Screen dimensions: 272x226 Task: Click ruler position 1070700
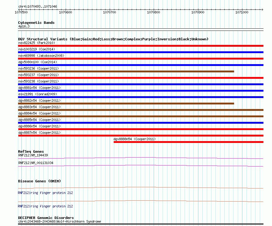[109, 12]
